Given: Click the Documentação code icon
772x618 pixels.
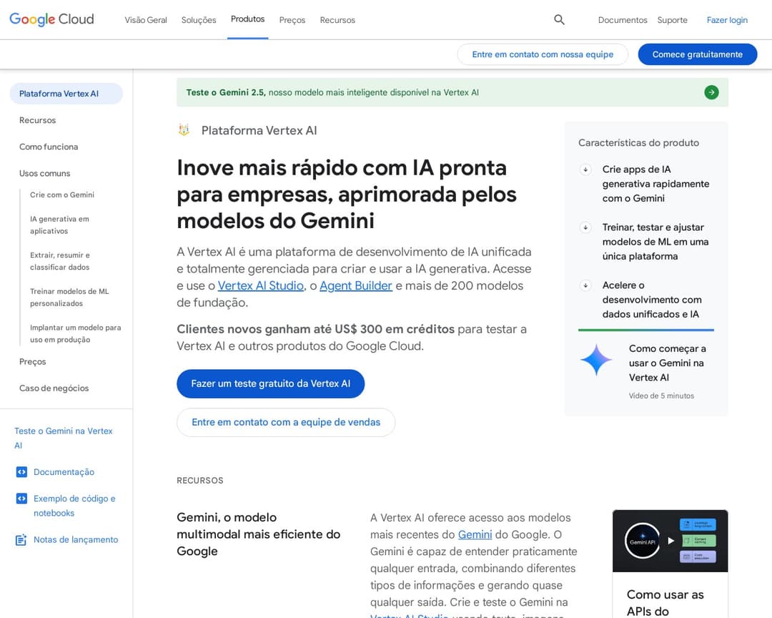Looking at the screenshot, I should coord(21,472).
